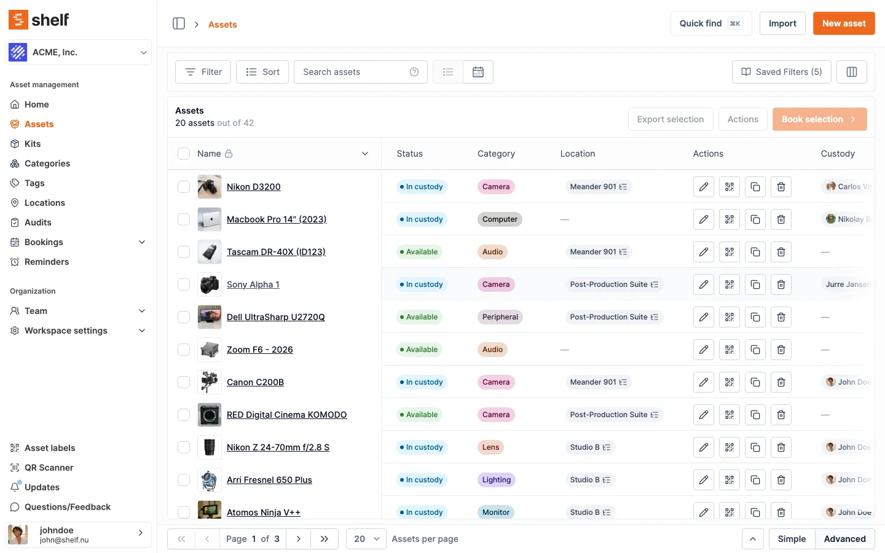
Task: Open column visibility settings
Action: (x=852, y=72)
